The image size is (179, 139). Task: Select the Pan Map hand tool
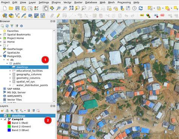(46, 8)
